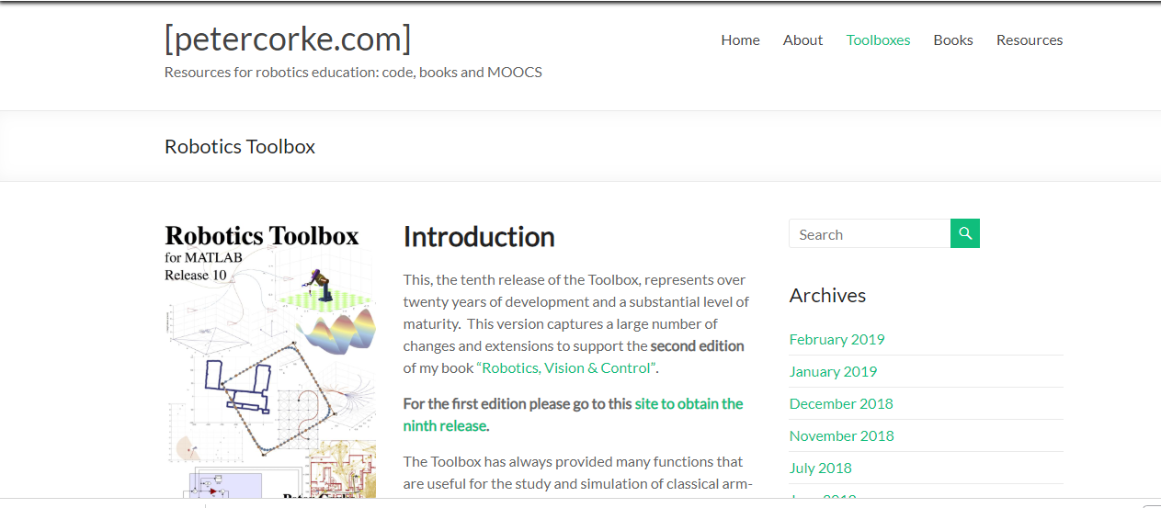Click the Robotics Toolbox page heading
1161x508 pixels.
[x=240, y=147]
